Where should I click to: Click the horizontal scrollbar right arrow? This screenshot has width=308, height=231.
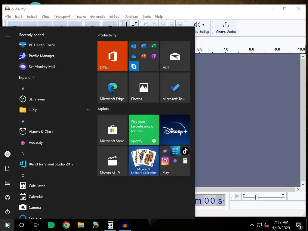[298, 189]
